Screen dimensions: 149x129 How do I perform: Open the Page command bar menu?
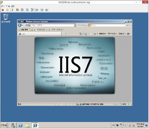pyautogui.click(x=103, y=34)
